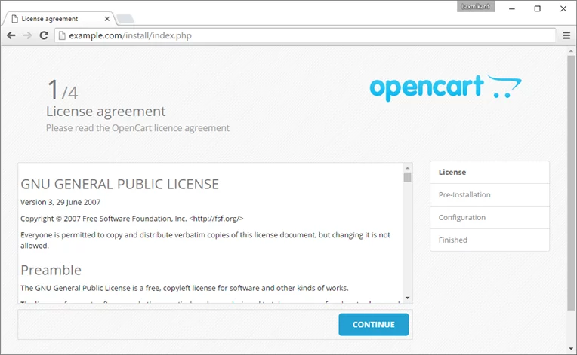Select Configuration step in sidebar
The width and height of the screenshot is (577, 355).
489,217
